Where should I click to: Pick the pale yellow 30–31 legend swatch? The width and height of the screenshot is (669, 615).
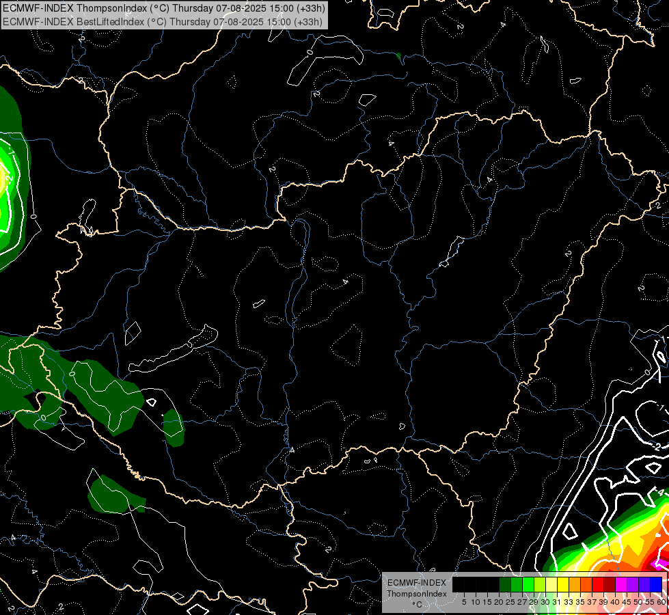coord(551,585)
